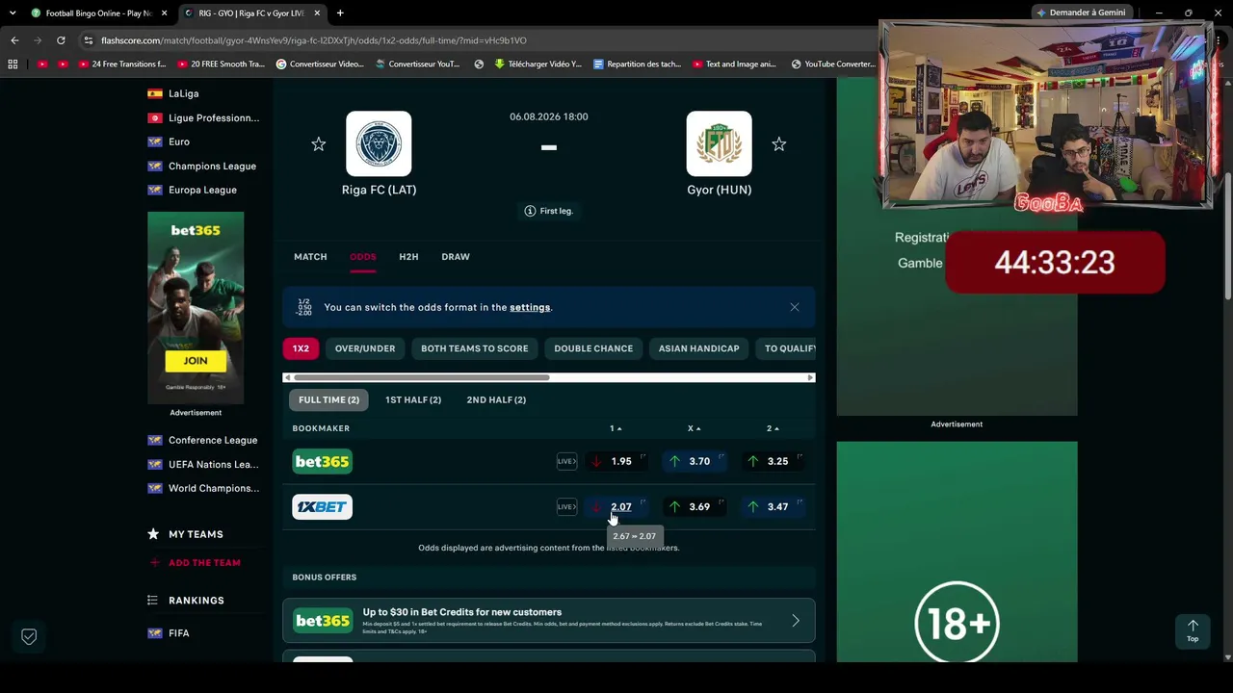The height and width of the screenshot is (693, 1233).
Task: Open the 1XBET bookmaker logo
Action: 322,507
